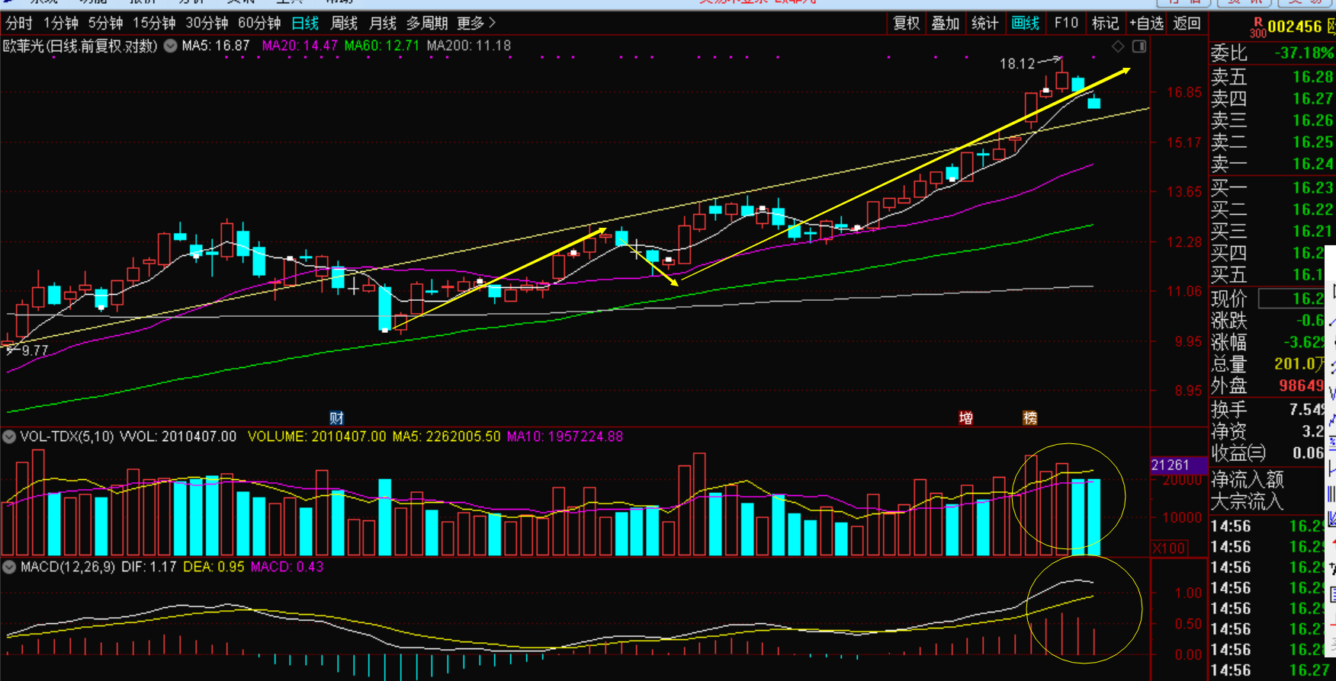1336x681 pixels.
Task: Switch to the 周线 weekly chart tab
Action: [344, 23]
